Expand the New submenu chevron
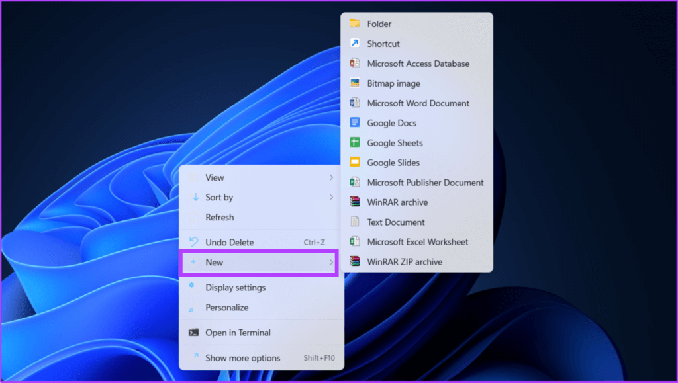 click(x=331, y=262)
